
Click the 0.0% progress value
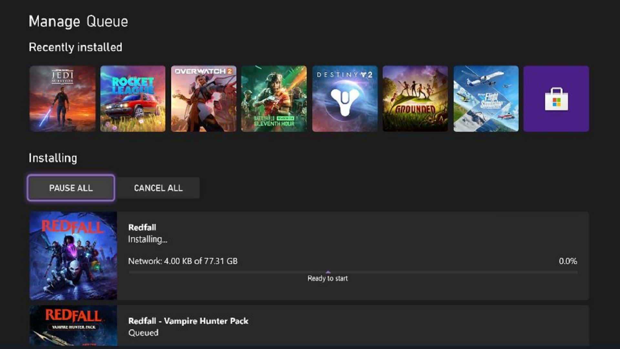[x=568, y=261]
